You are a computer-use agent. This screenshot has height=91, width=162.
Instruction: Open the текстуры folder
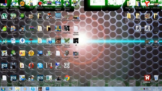pyautogui.click(x=138, y=5)
